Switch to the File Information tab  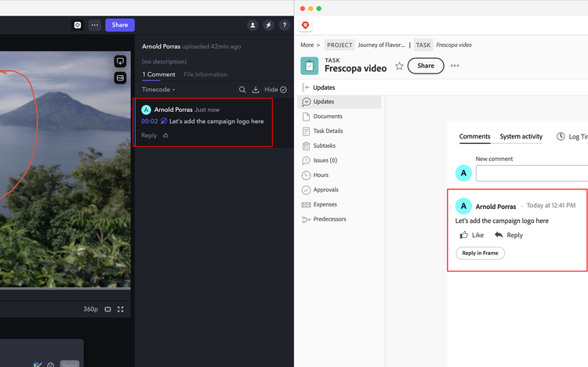point(205,74)
